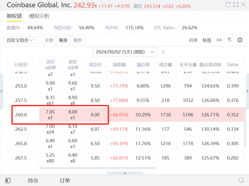Open the option filter icon
Screen dimensions: 249x186
tap(229, 40)
